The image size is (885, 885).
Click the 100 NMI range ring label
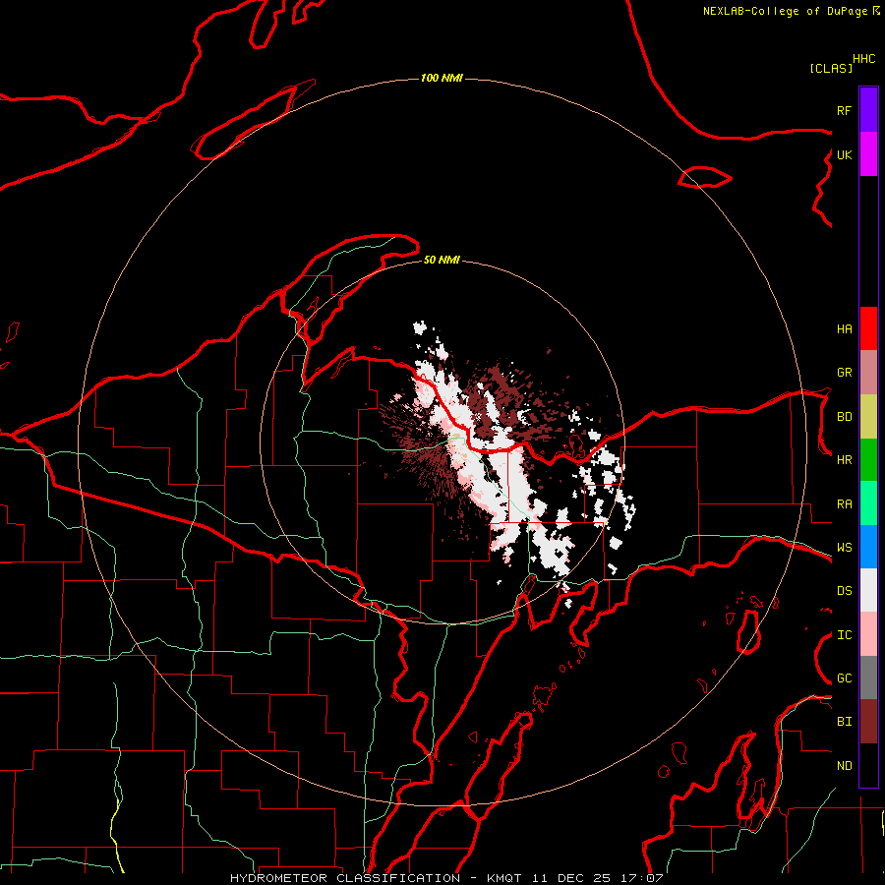pos(442,78)
